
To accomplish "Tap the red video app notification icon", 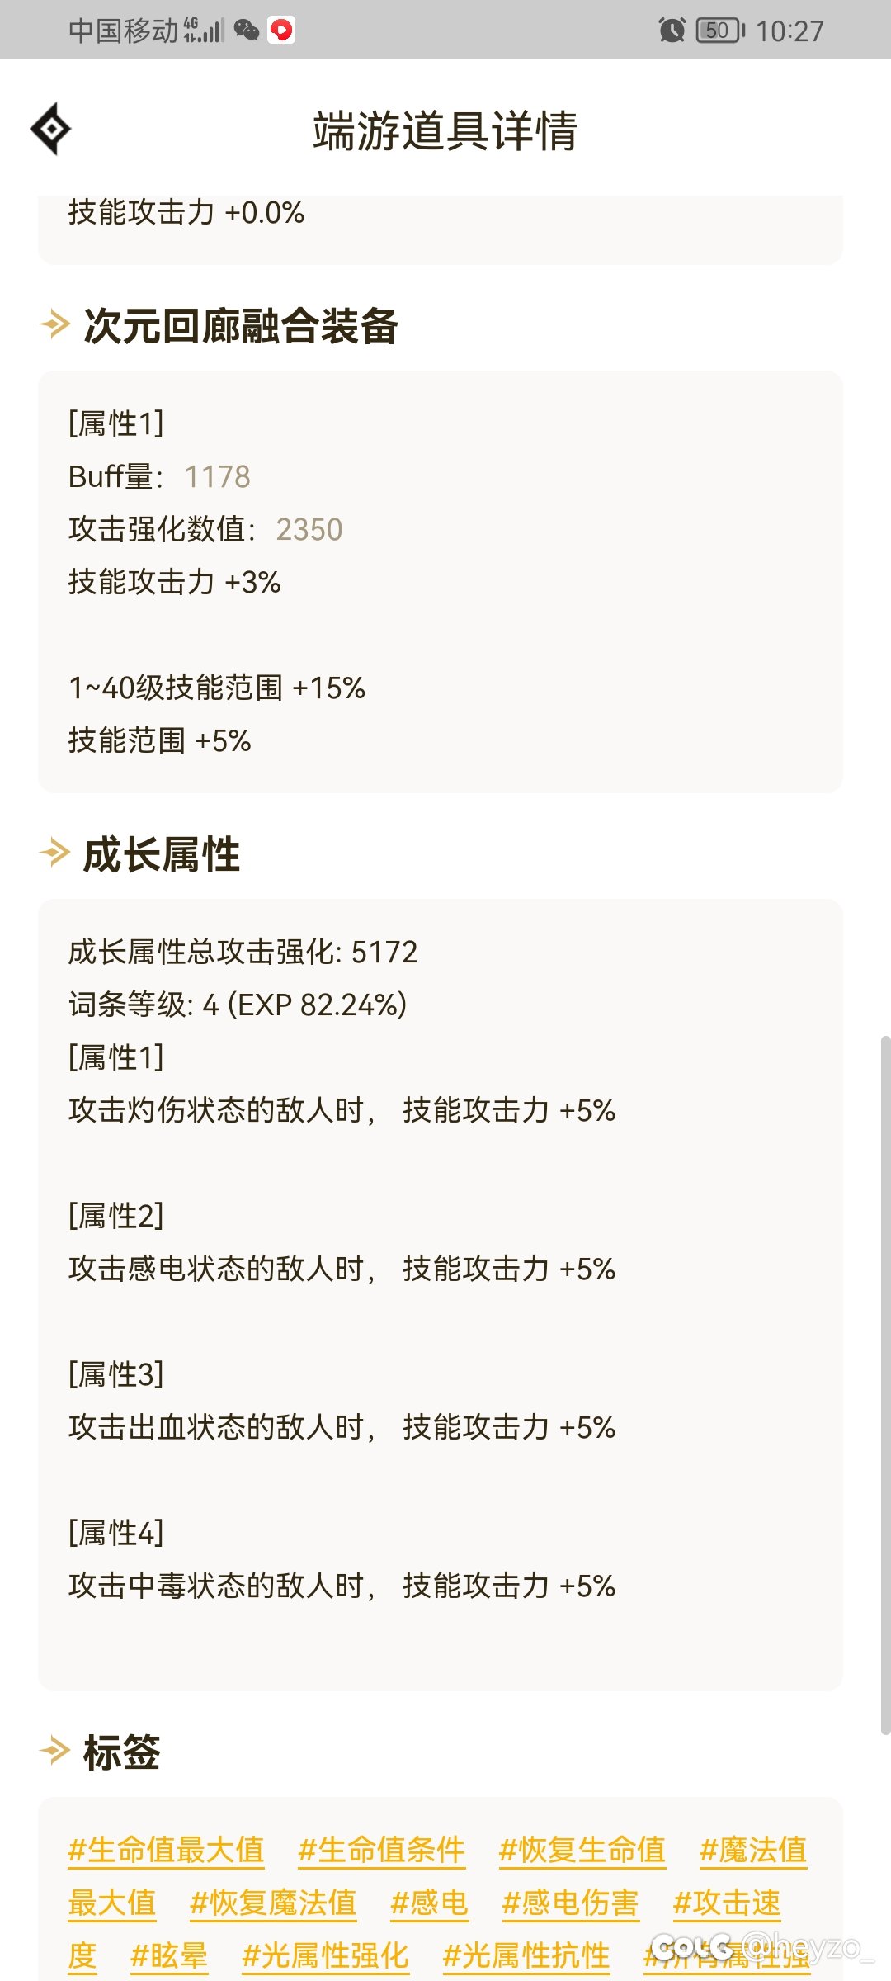I will click(x=281, y=31).
